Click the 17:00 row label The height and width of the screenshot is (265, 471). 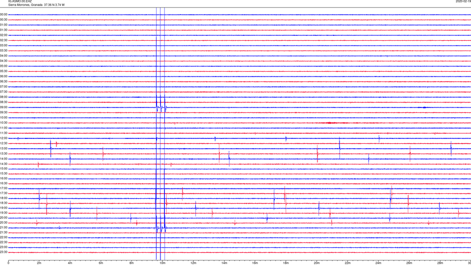pyautogui.click(x=3, y=188)
